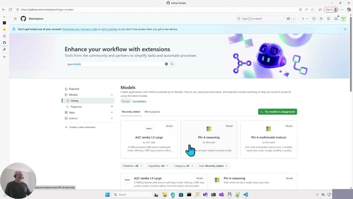Open the Sort: Recently added dropdown
The height and width of the screenshot is (199, 353).
point(213,166)
